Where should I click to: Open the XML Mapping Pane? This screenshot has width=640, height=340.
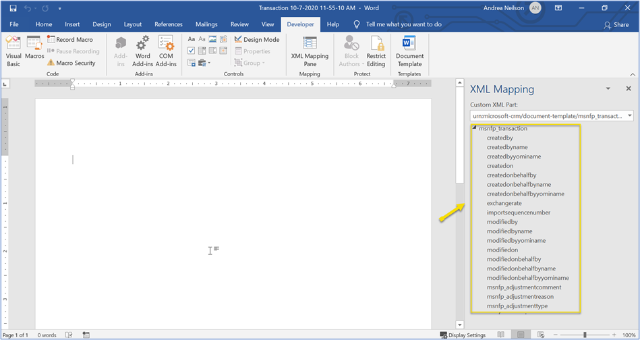(x=310, y=51)
